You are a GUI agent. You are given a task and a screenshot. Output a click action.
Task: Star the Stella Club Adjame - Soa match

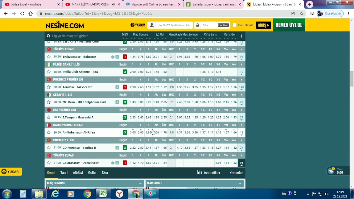[x=49, y=72]
